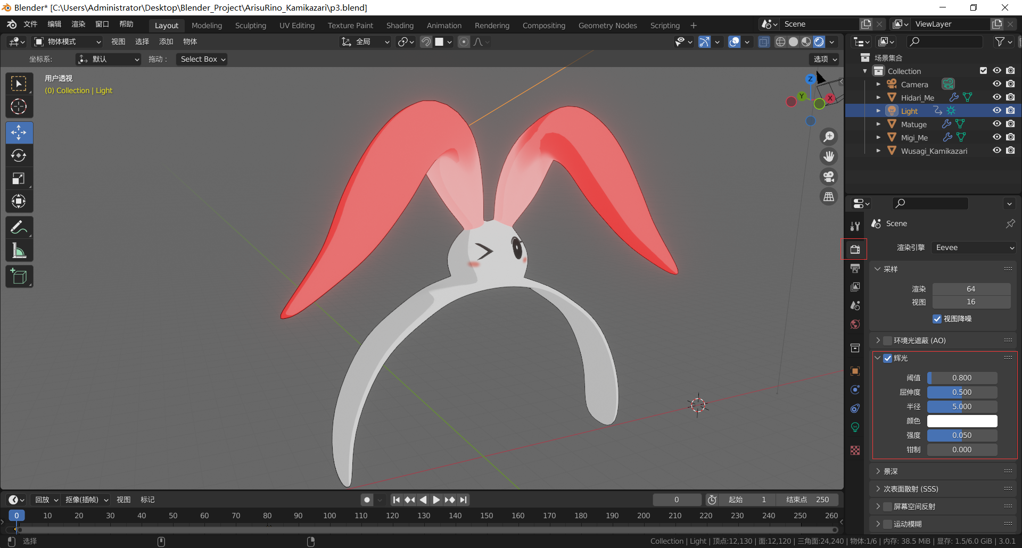Click the pan view hand icon
Image resolution: width=1022 pixels, height=548 pixels.
tap(829, 156)
